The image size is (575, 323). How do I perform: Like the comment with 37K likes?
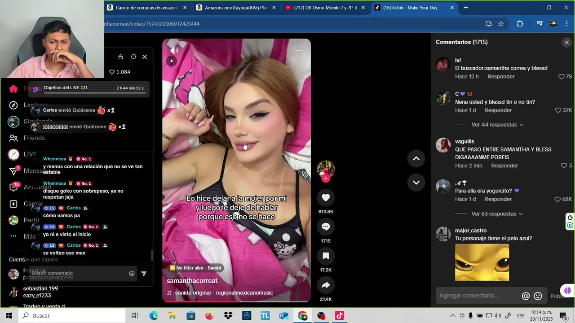(558, 110)
